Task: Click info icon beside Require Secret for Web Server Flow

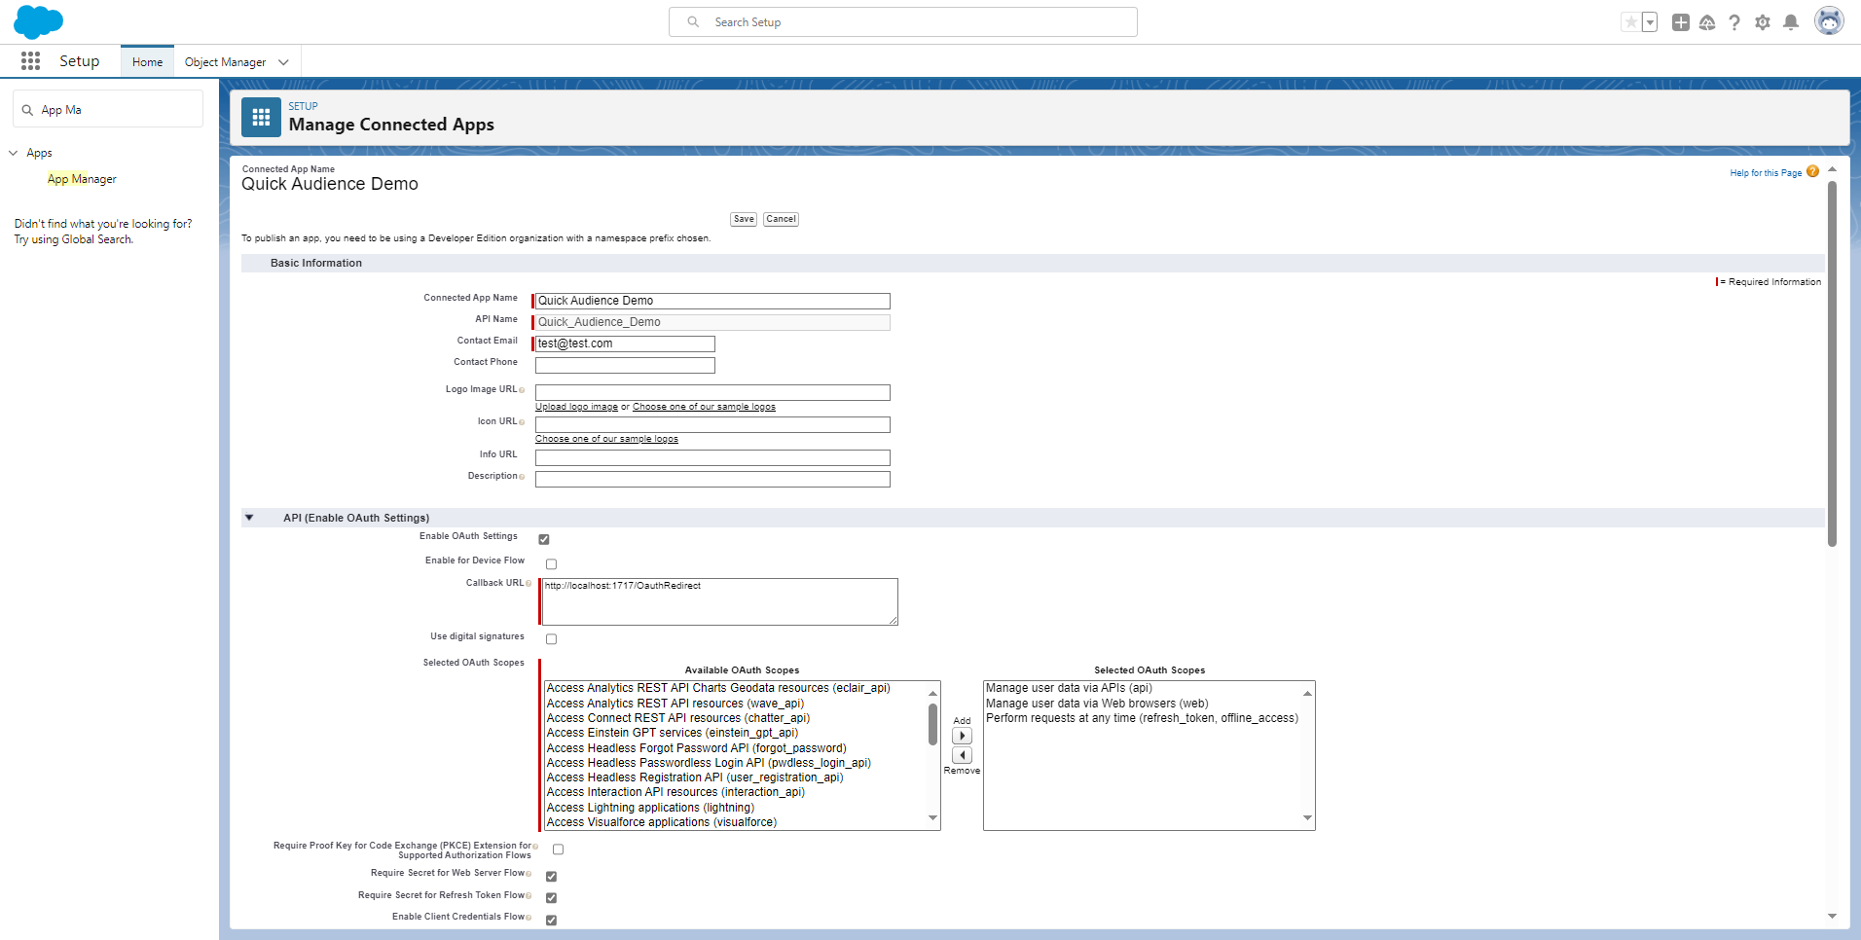Action: coord(529,874)
